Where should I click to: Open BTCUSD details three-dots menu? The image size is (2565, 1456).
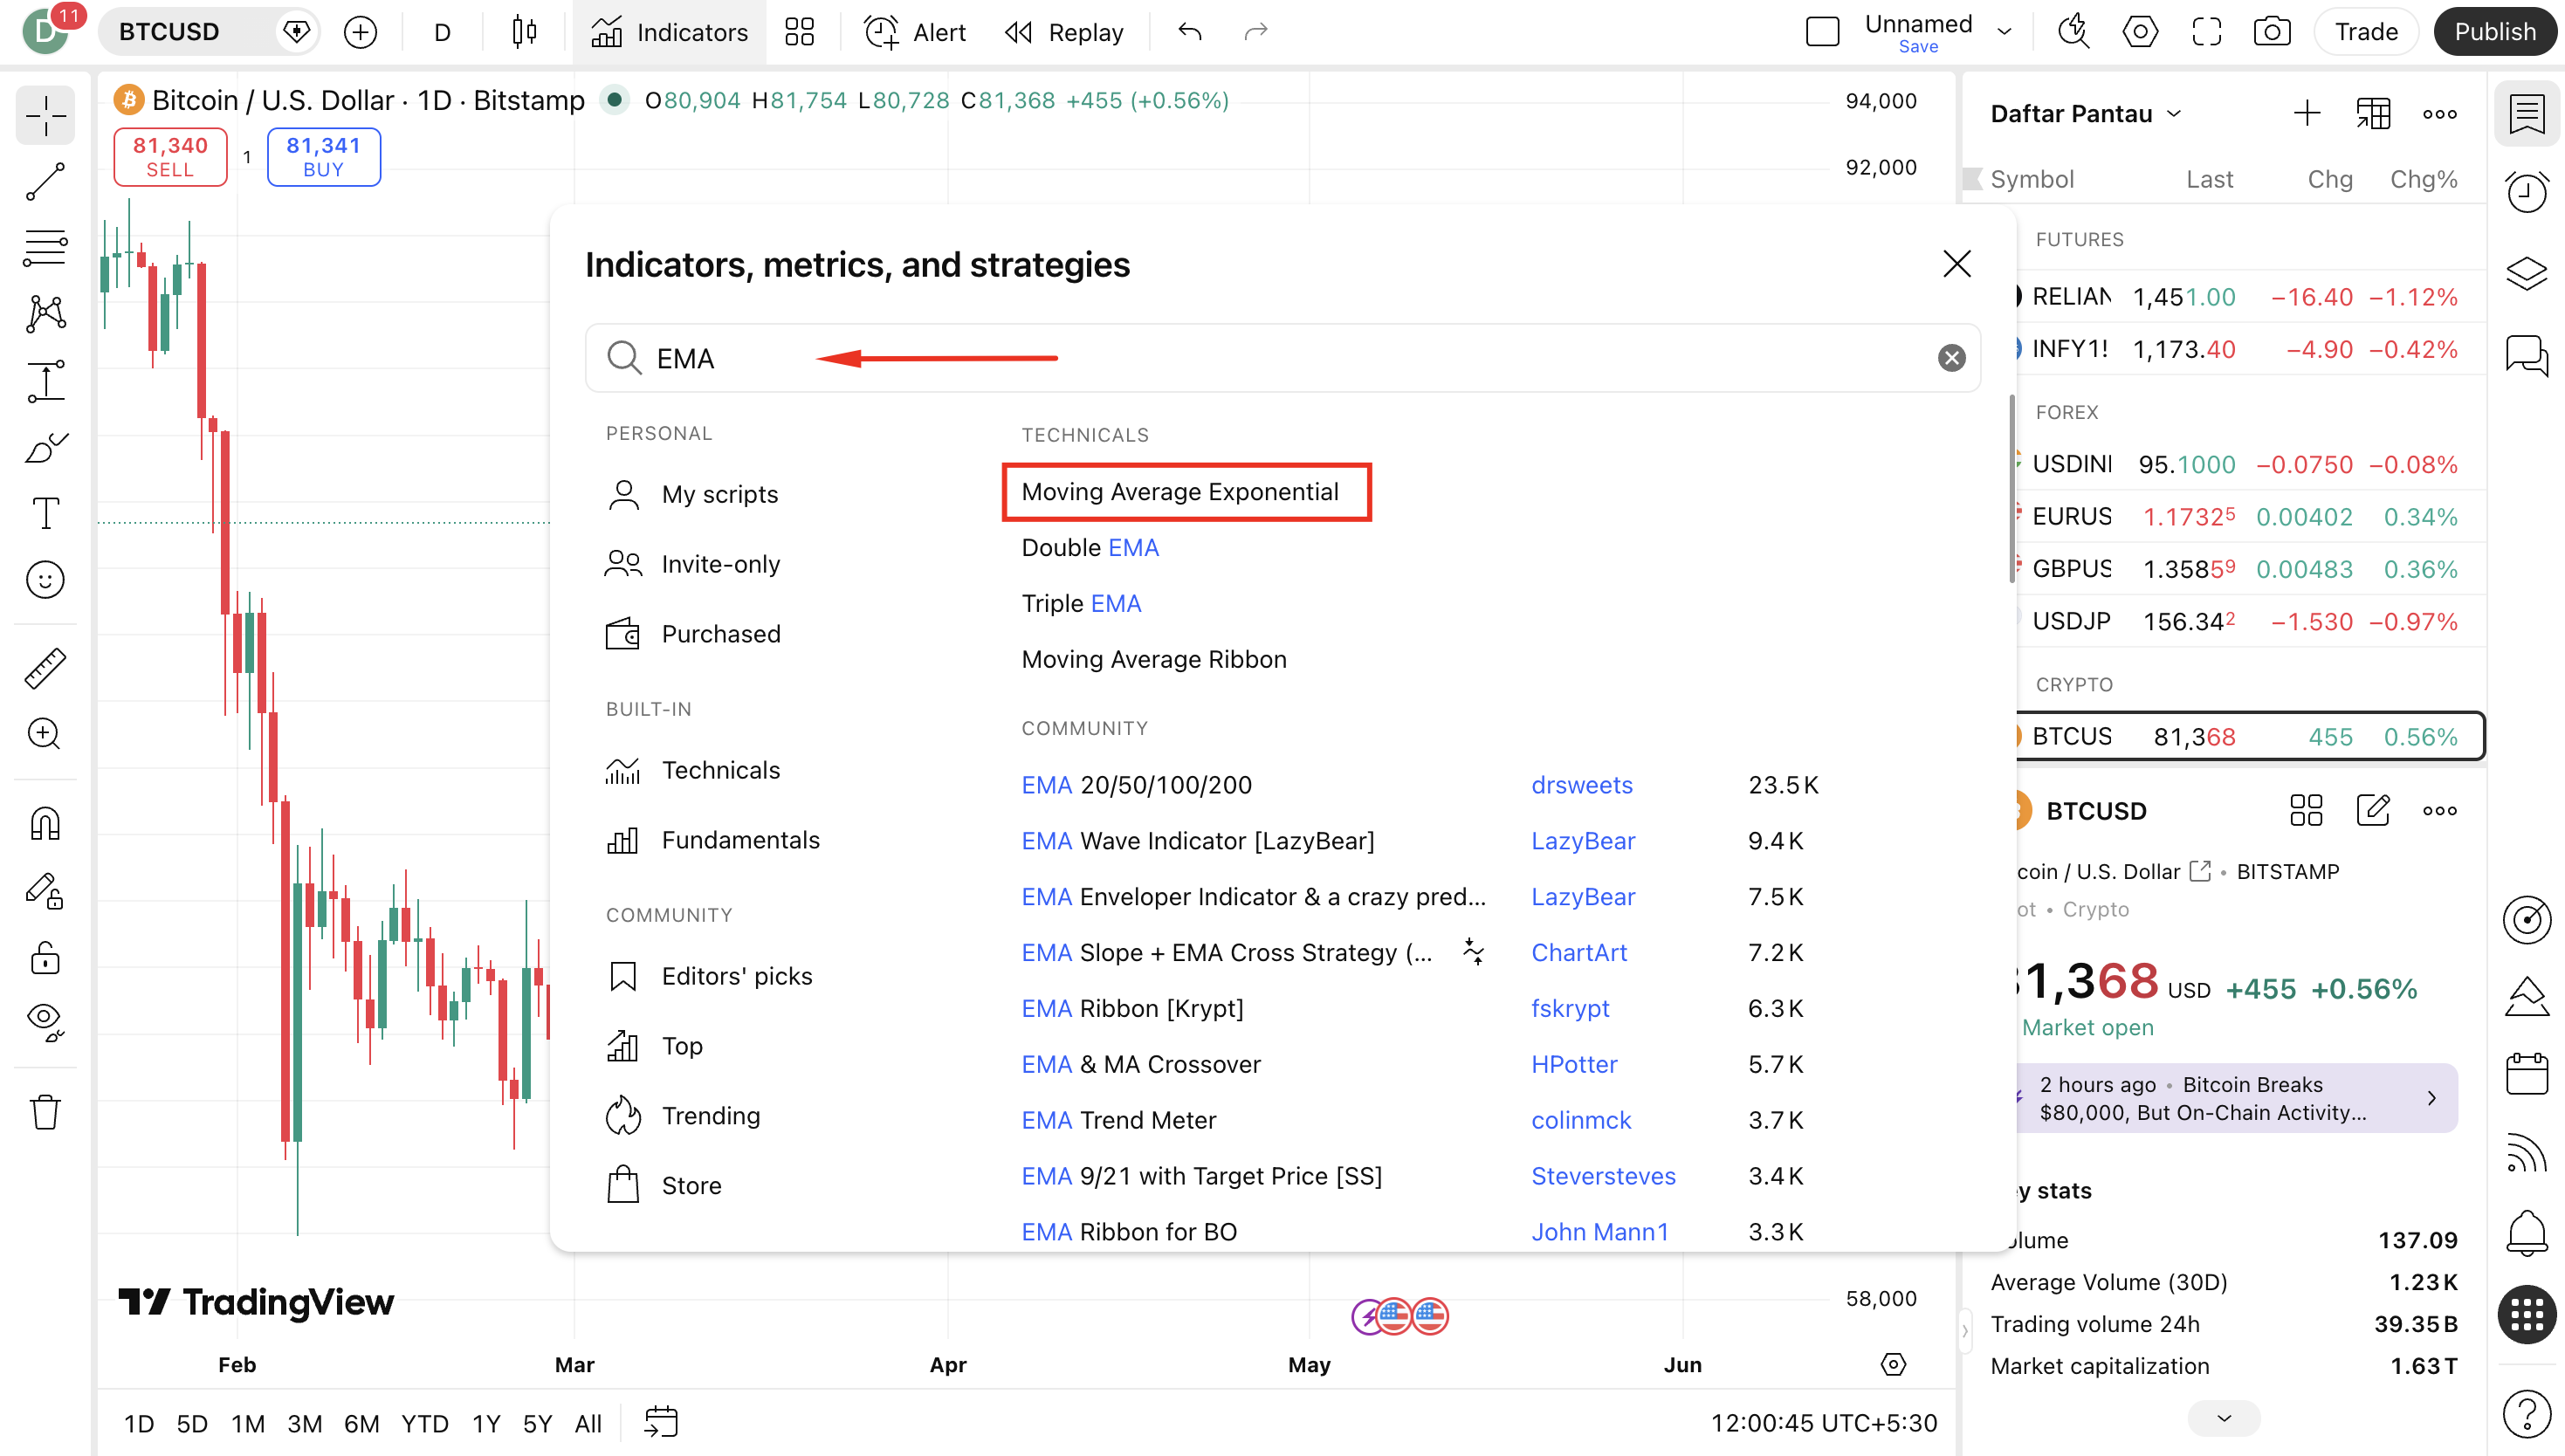point(2439,810)
